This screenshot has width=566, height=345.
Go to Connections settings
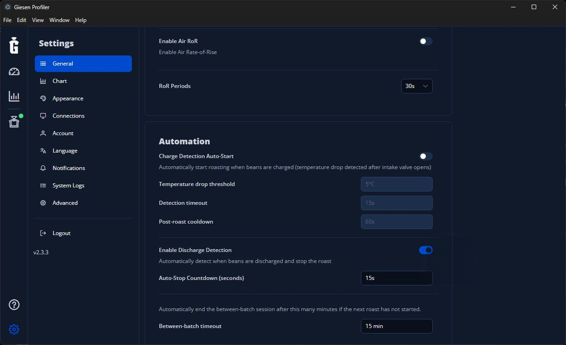click(83, 116)
